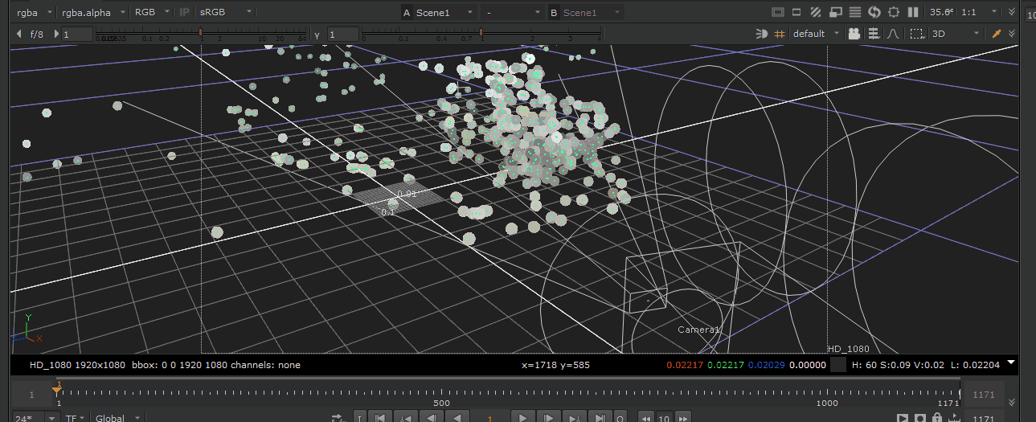This screenshot has width=1036, height=422.
Task: Open the A input Scene1 dropdown
Action: click(439, 13)
